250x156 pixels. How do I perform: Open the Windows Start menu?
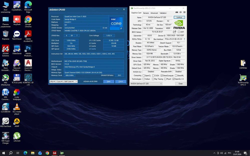coord(3,153)
